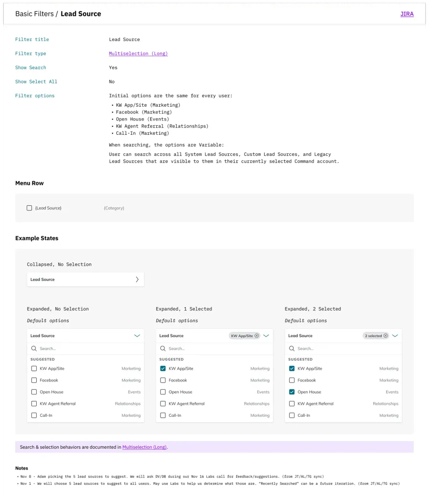The width and height of the screenshot is (429, 502).
Task: Click Events label in 2 Selected panel
Action: click(x=392, y=392)
